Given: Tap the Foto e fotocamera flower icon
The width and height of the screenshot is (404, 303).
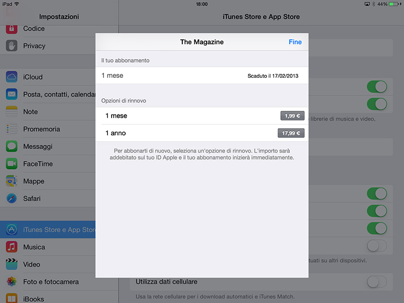Looking at the screenshot, I should (12, 282).
